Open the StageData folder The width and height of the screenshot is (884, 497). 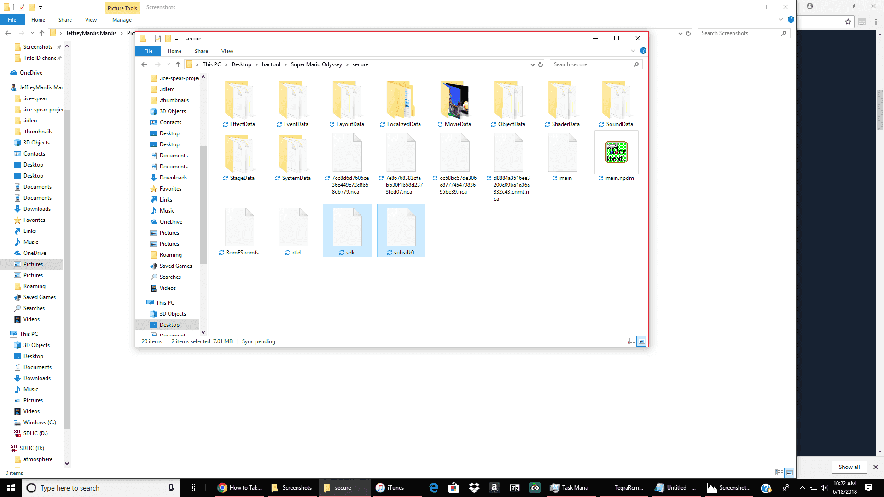[x=239, y=158]
